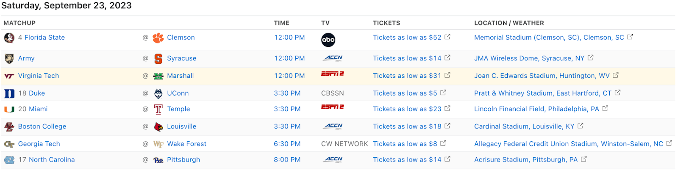The image size is (678, 170).
Task: Click the Florida State Seminoles logo
Action: [x=9, y=38]
